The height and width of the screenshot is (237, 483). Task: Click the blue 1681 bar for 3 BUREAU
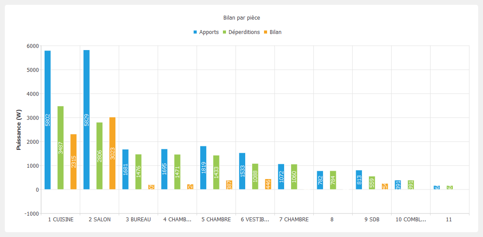point(125,169)
